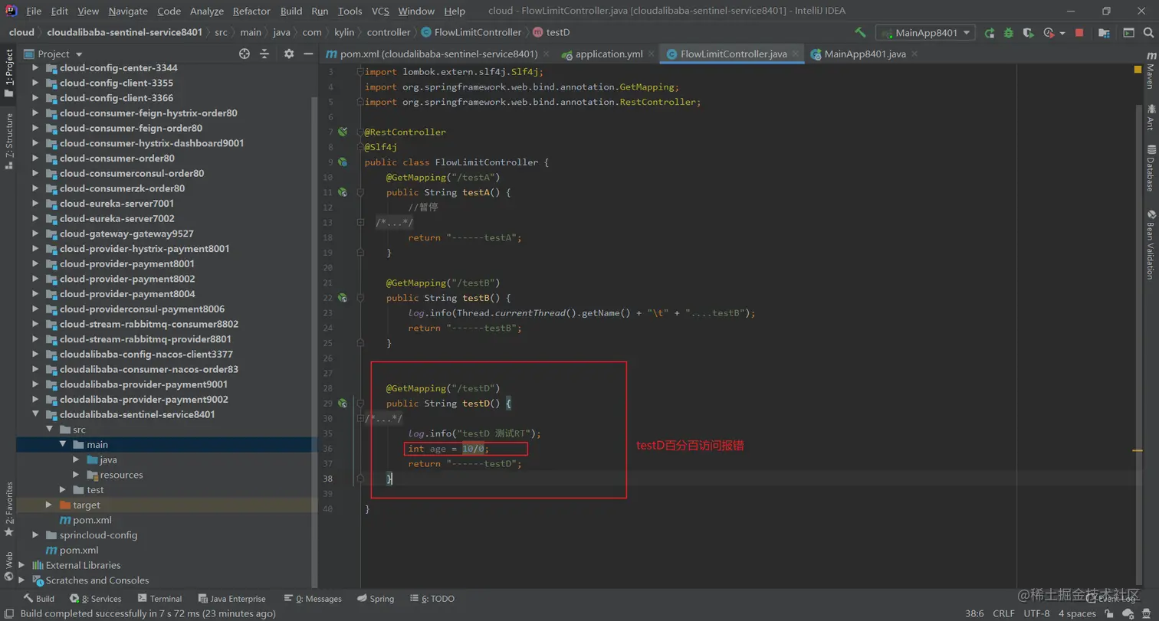
Task: Click the 38:6 cursor position indicator
Action: coord(974,613)
